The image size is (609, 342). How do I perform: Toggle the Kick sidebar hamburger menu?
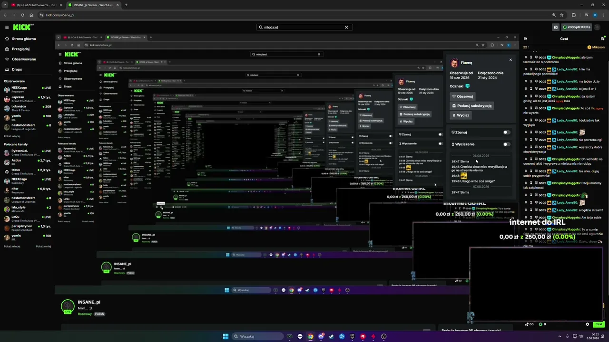pyautogui.click(x=7, y=27)
